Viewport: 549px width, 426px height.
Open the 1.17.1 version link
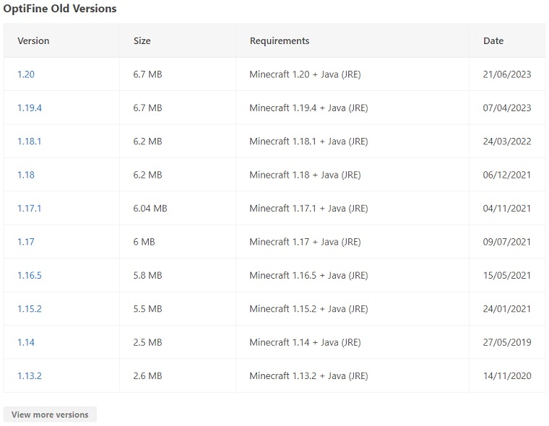30,208
